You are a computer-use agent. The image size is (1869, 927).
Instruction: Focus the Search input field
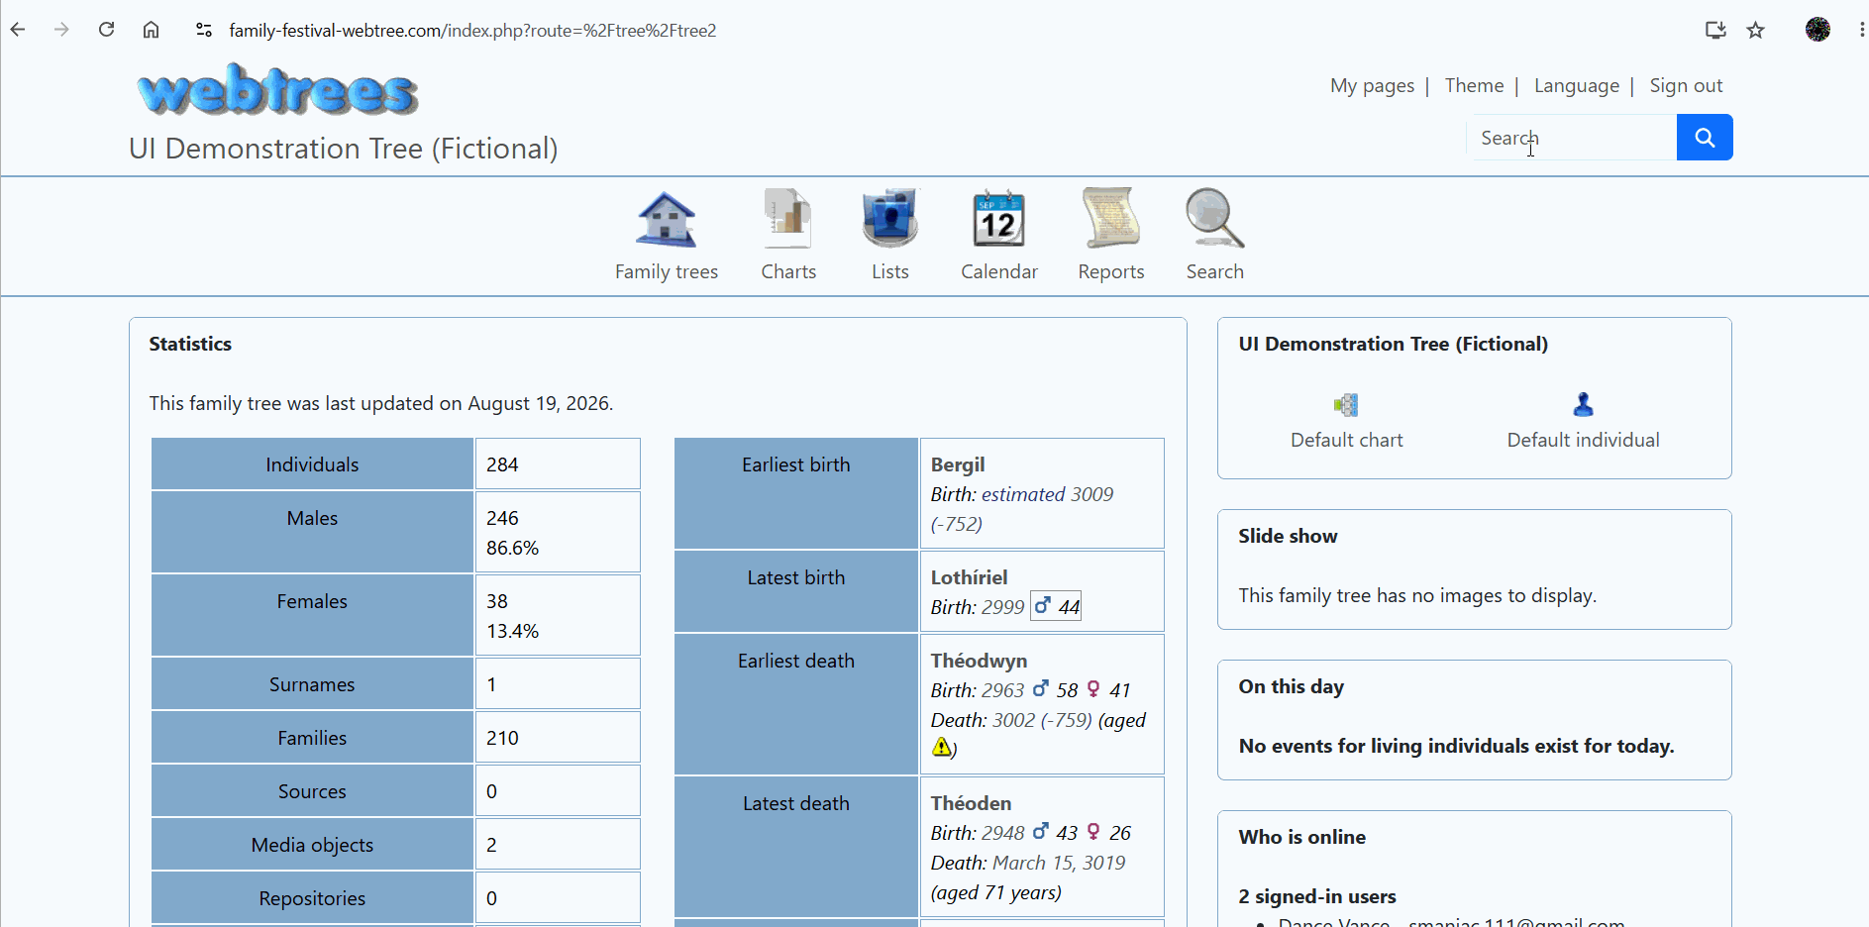pos(1572,138)
